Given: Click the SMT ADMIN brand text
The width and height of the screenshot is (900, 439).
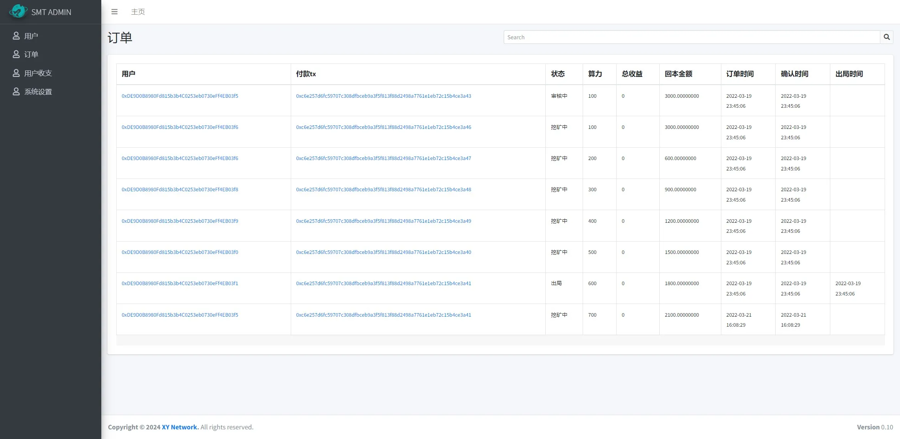Looking at the screenshot, I should (x=51, y=12).
